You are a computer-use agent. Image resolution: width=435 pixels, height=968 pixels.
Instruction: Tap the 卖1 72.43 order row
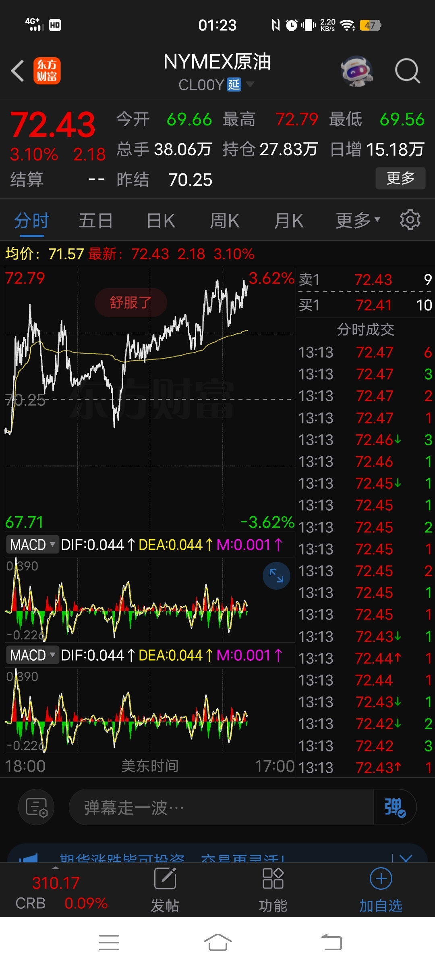coord(365,279)
